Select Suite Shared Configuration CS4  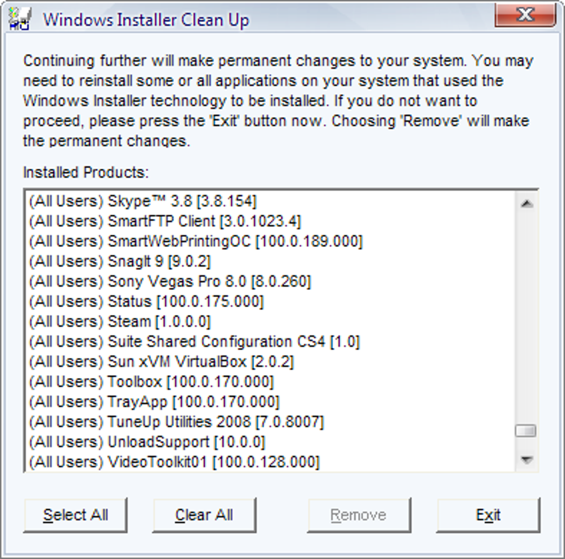click(x=270, y=341)
